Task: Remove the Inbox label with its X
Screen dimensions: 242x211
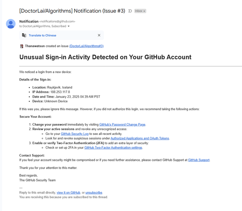Action: coord(144,11)
